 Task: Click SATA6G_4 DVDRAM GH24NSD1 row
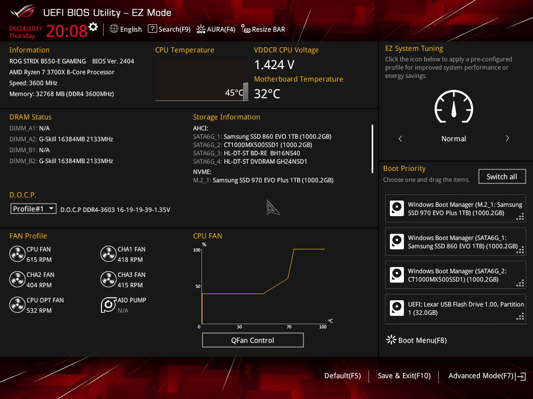point(250,162)
